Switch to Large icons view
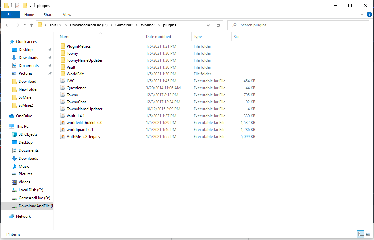 click(x=368, y=234)
